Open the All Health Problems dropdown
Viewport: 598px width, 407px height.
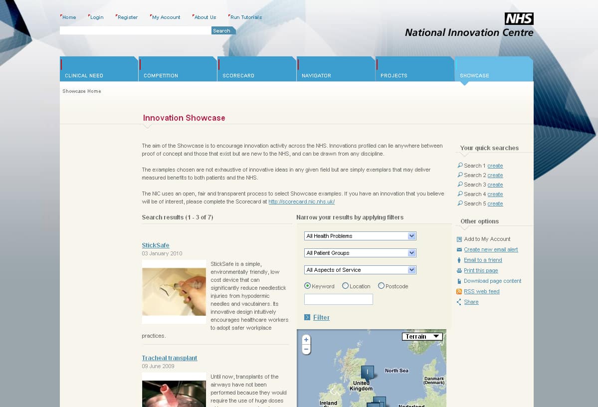tap(360, 236)
